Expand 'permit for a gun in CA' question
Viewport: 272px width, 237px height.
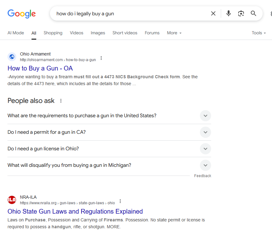coord(109,132)
